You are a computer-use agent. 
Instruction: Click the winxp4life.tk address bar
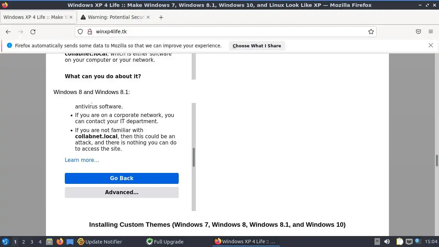[226, 32]
